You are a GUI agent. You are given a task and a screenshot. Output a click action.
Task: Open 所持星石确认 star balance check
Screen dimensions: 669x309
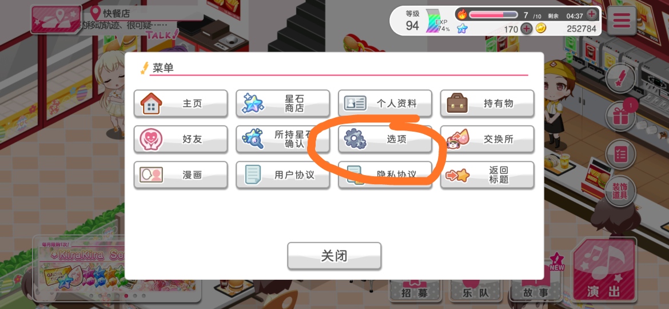[283, 139]
